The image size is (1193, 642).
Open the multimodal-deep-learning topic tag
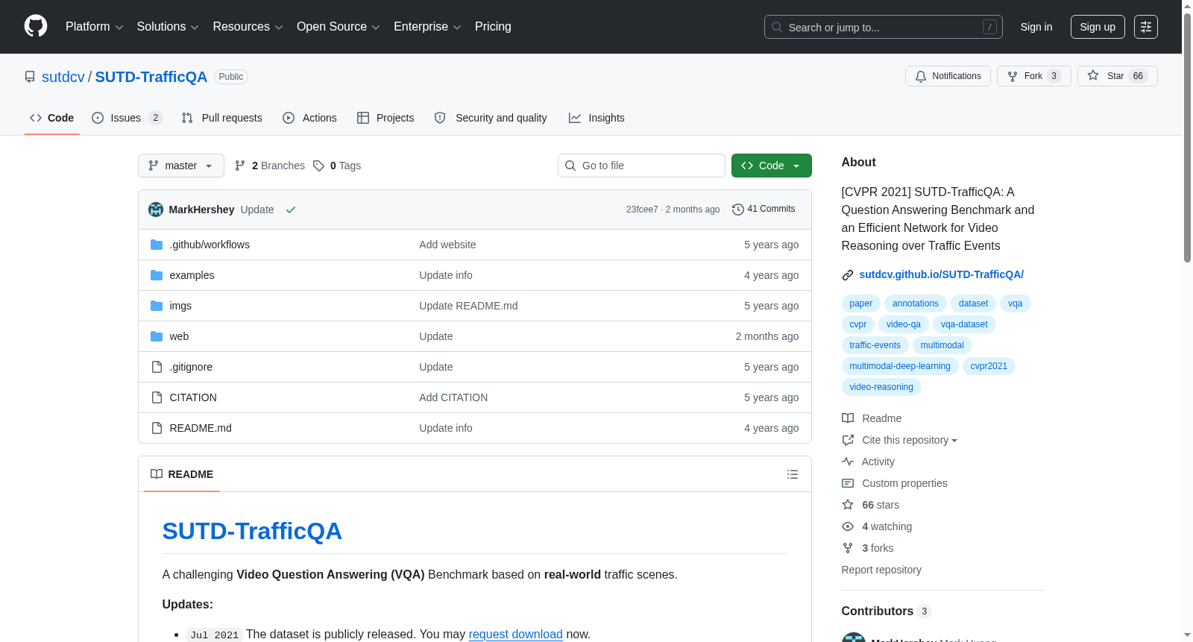pyautogui.click(x=900, y=366)
